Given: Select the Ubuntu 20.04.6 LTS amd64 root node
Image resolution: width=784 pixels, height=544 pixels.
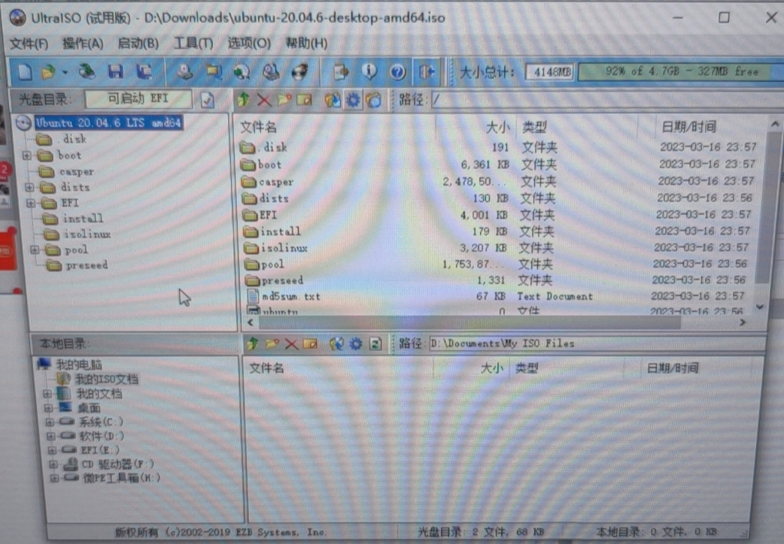Looking at the screenshot, I should tap(108, 123).
